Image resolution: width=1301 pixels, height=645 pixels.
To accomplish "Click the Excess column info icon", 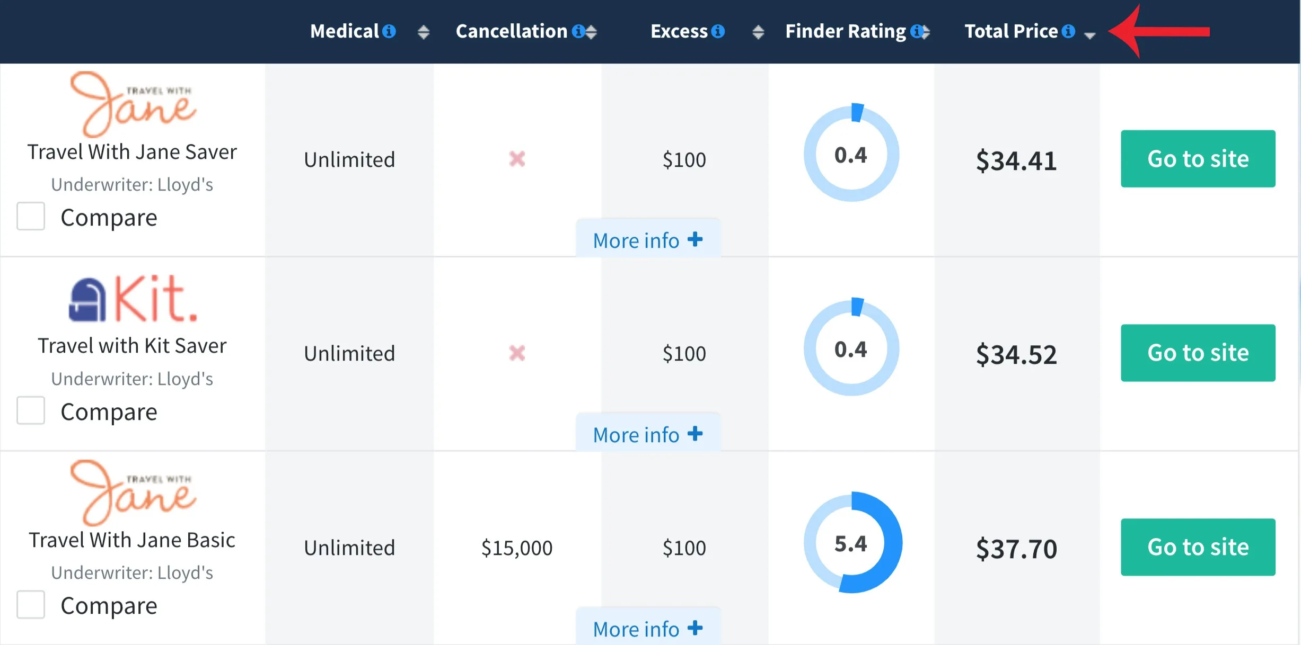I will [x=718, y=31].
